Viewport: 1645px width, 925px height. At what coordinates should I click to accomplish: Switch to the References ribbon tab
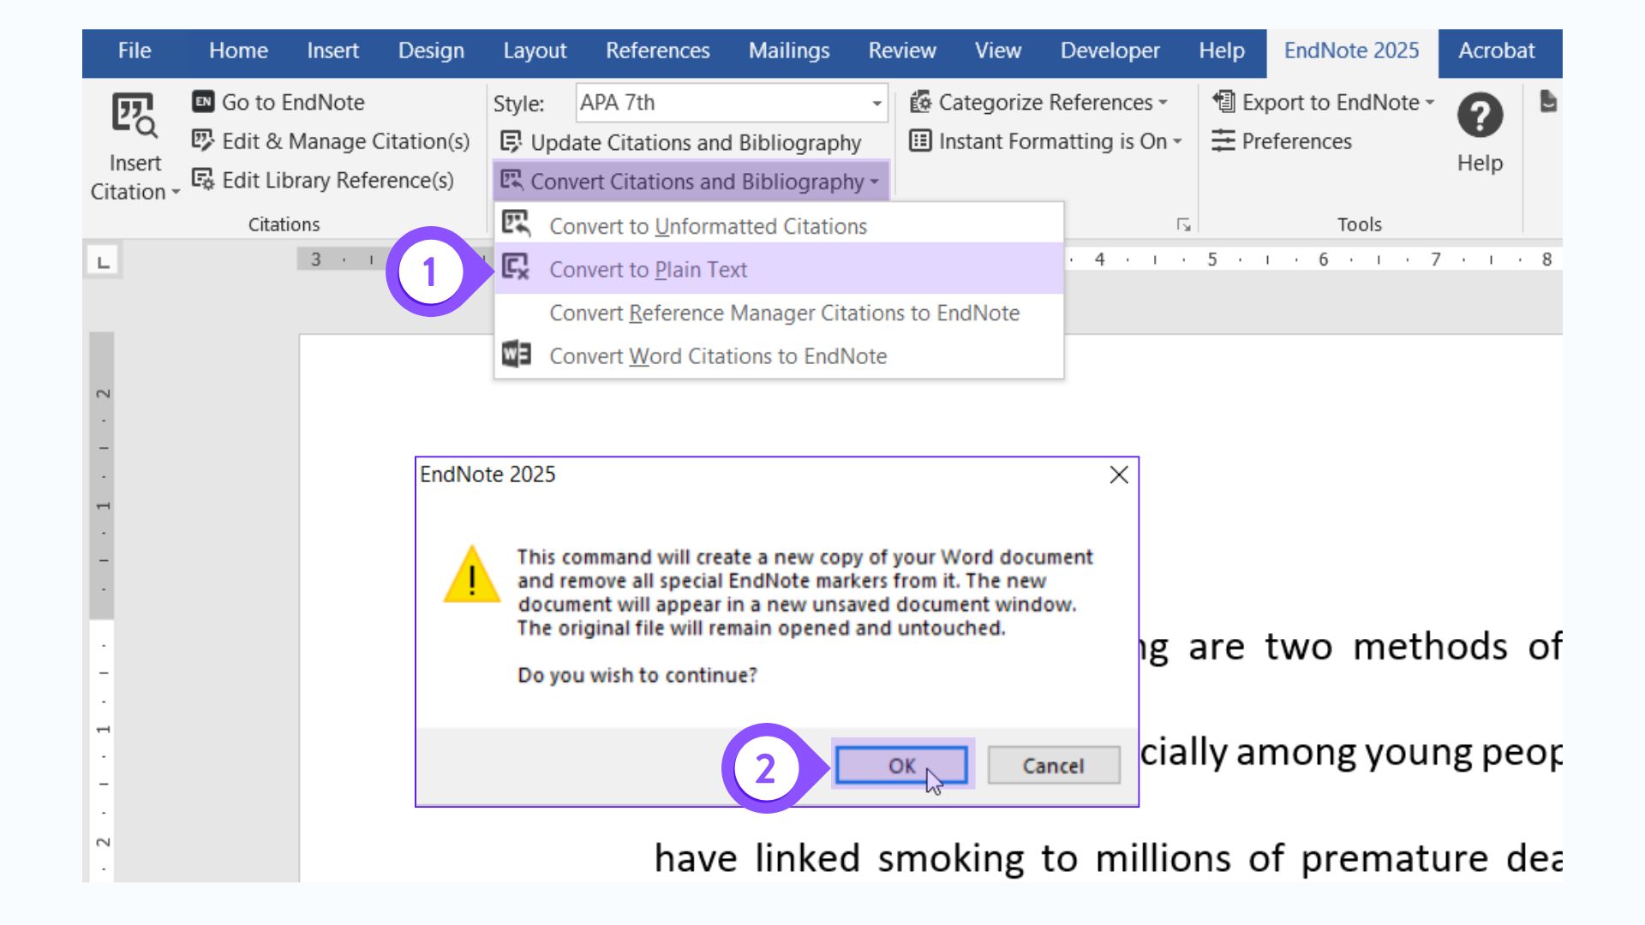click(656, 51)
